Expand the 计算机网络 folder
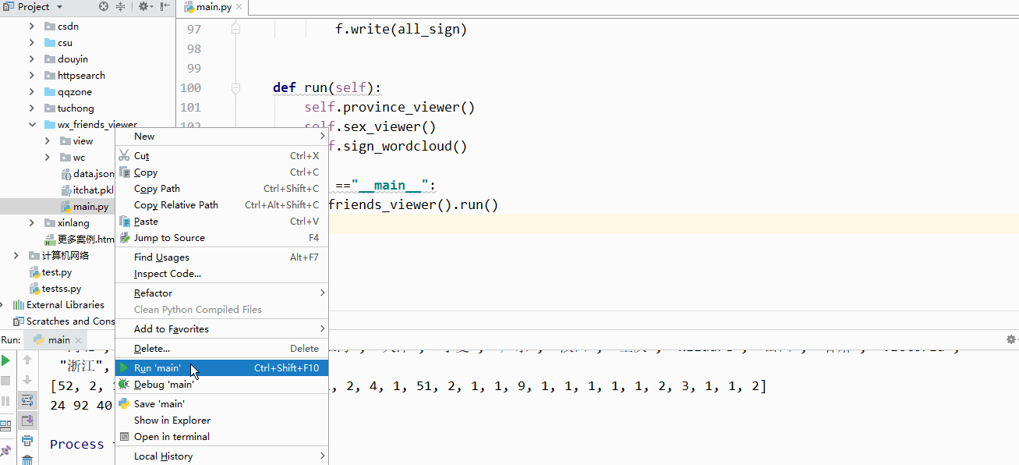1019x465 pixels. pos(16,256)
